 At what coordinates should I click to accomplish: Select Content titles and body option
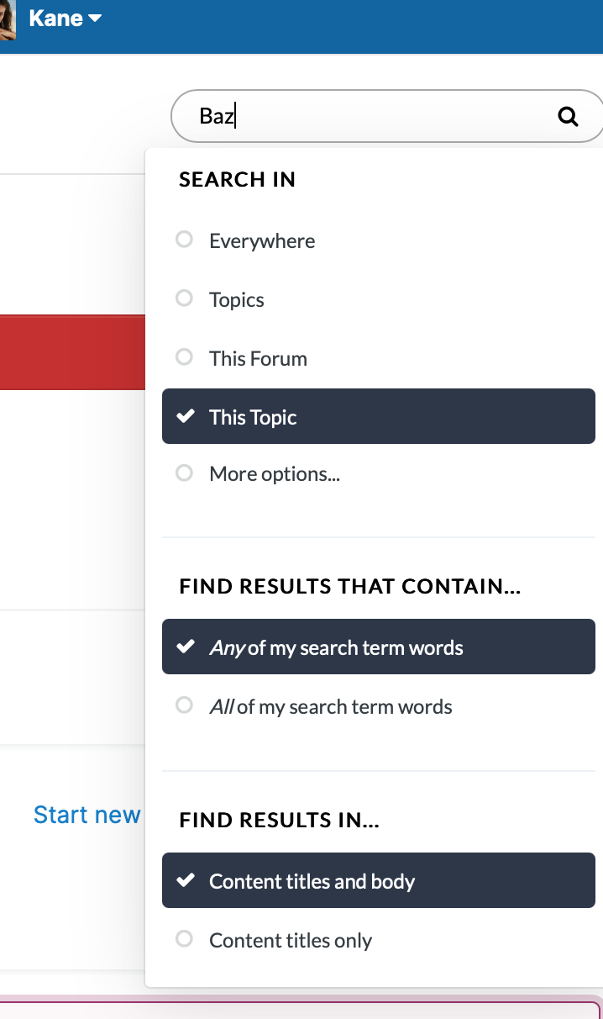(x=378, y=881)
